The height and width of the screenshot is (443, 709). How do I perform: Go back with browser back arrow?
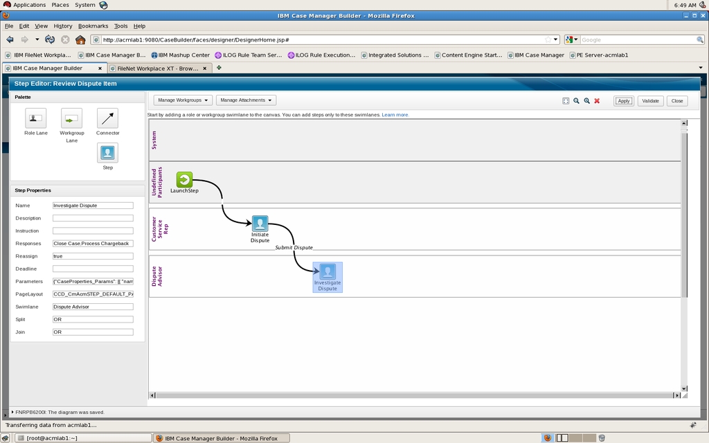point(10,39)
